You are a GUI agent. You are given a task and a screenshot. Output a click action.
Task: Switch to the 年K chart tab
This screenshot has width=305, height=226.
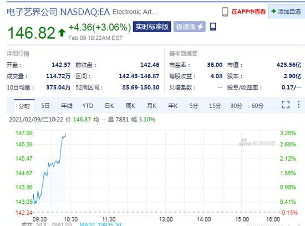point(172,106)
